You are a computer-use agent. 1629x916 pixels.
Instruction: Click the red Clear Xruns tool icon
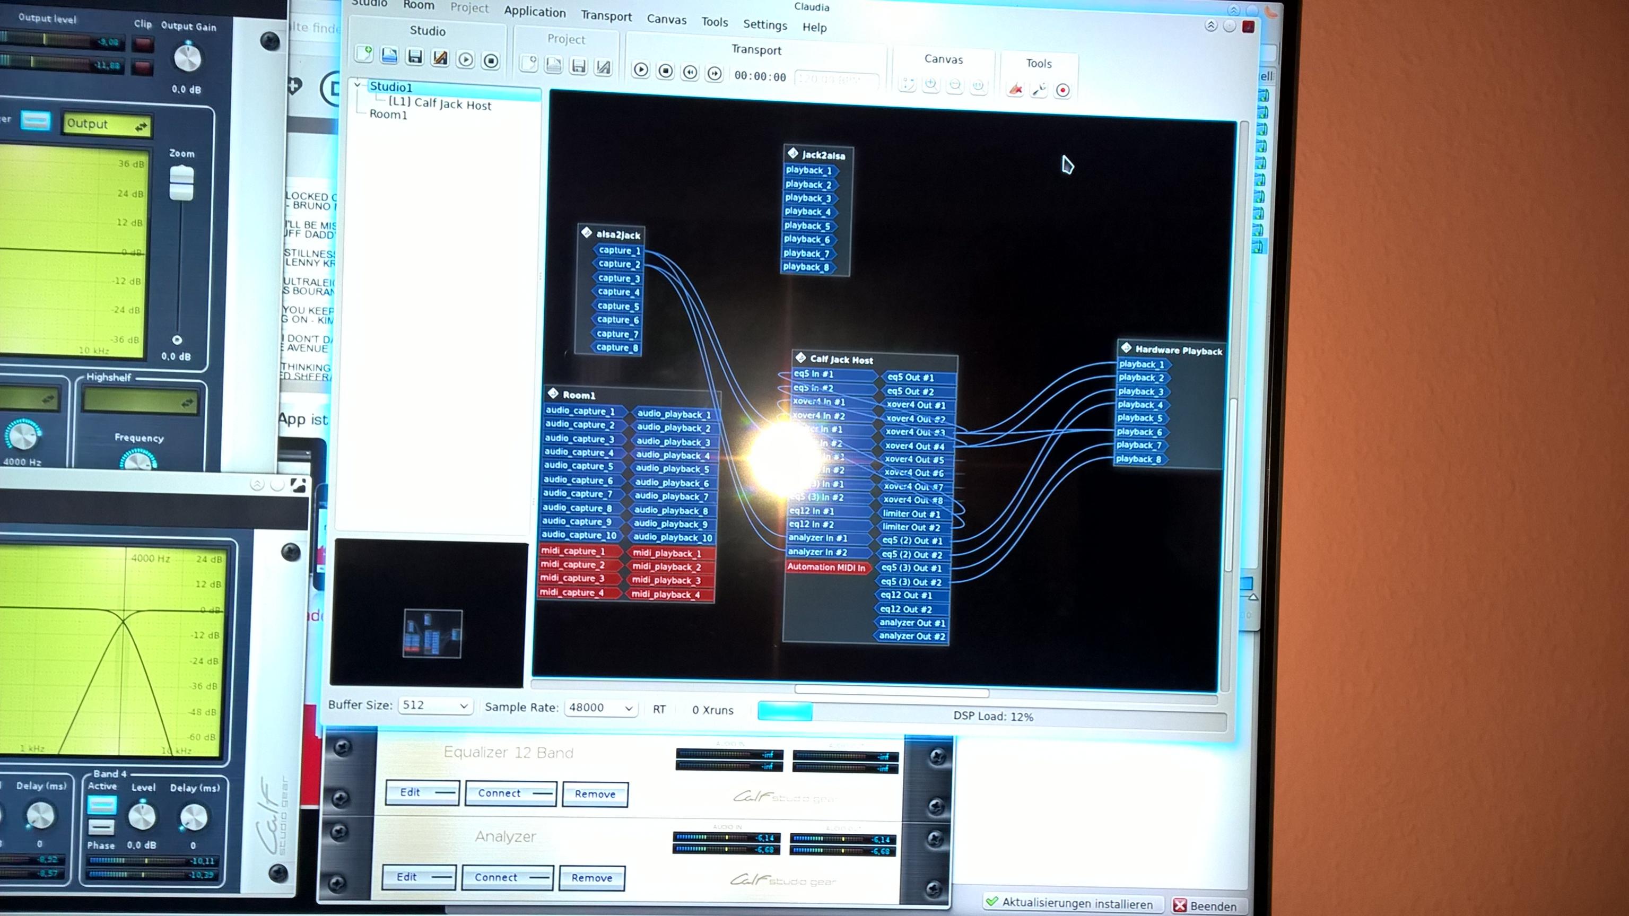[x=1016, y=89]
